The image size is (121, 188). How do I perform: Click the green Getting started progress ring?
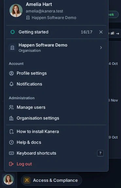(x=12, y=32)
